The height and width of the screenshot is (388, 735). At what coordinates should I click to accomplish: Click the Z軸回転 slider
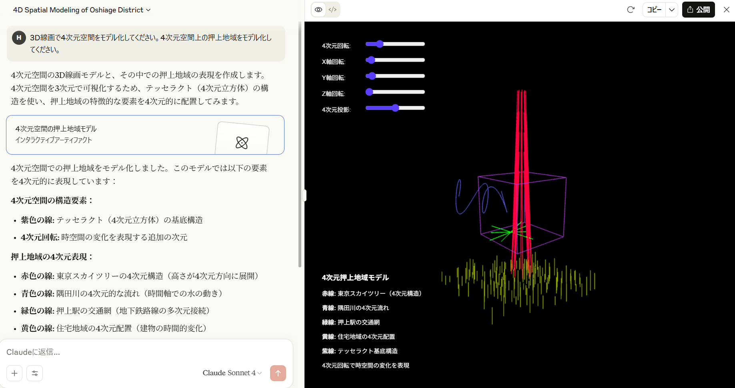click(x=395, y=92)
